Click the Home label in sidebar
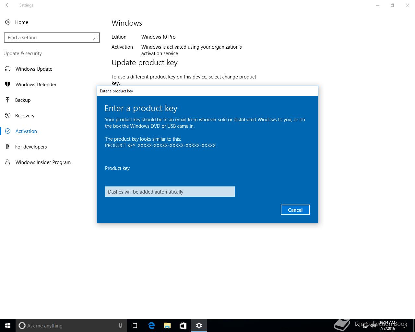 (x=21, y=22)
